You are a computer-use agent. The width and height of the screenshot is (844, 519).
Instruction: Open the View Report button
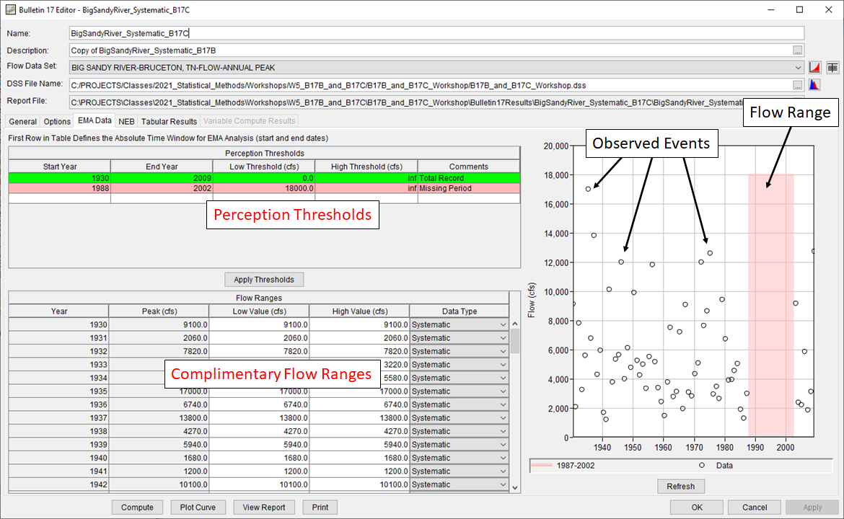pos(264,507)
